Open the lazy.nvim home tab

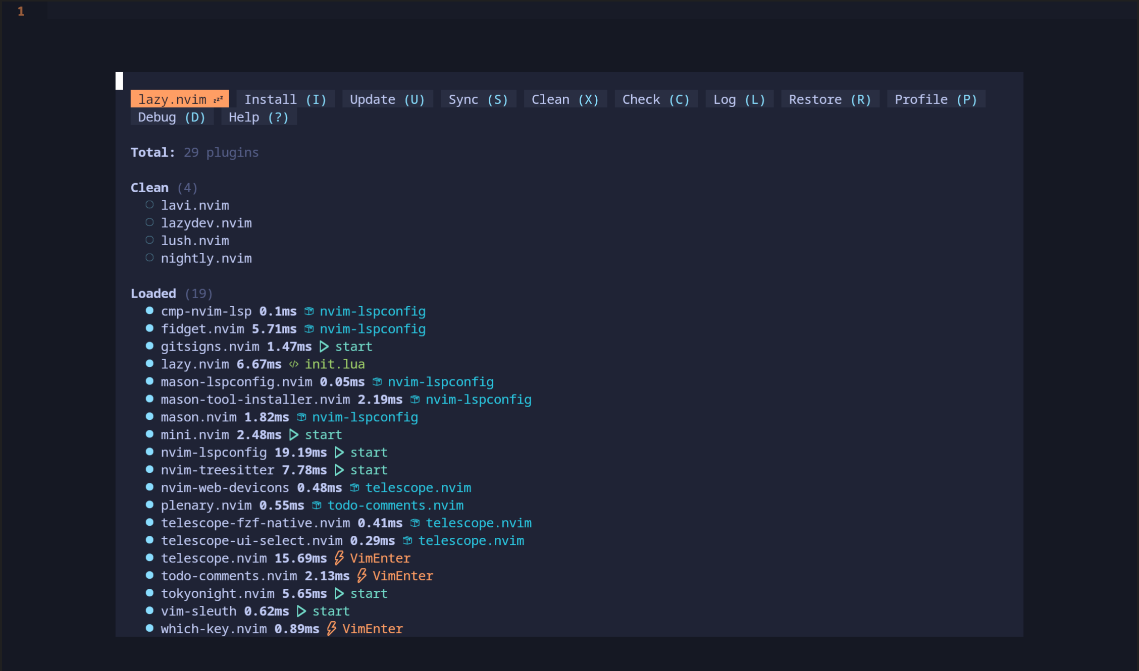click(180, 99)
